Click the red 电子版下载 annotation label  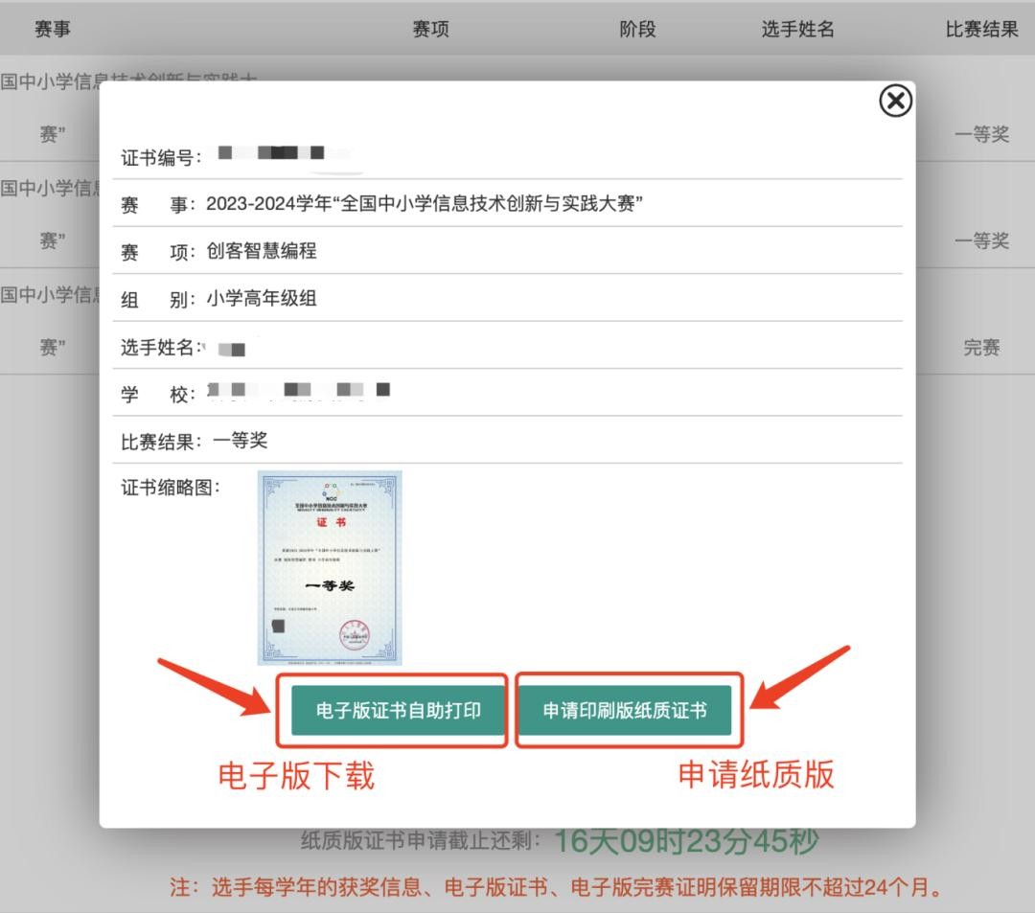coord(296,775)
